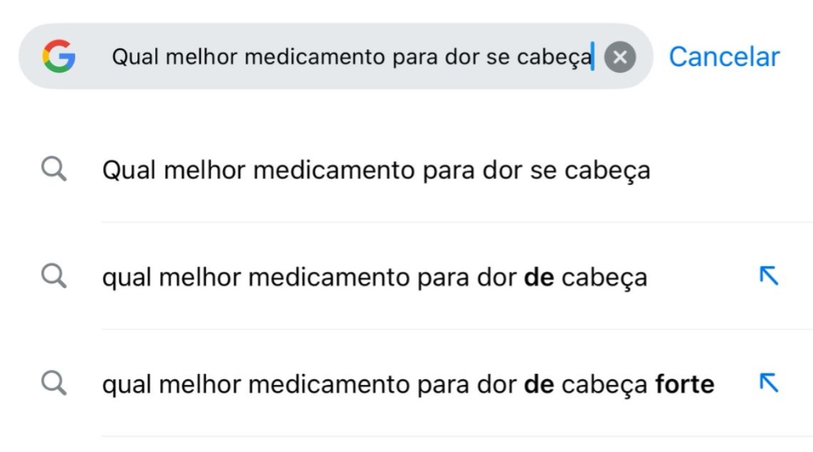Tap the magnifier icon beside last suggestion
The height and width of the screenshot is (452, 813).
(56, 382)
